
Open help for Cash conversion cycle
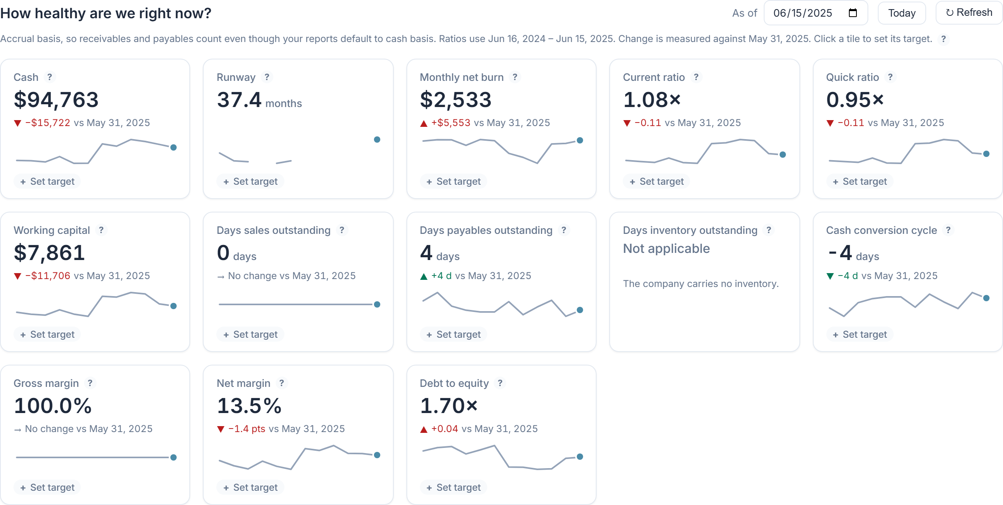[948, 230]
